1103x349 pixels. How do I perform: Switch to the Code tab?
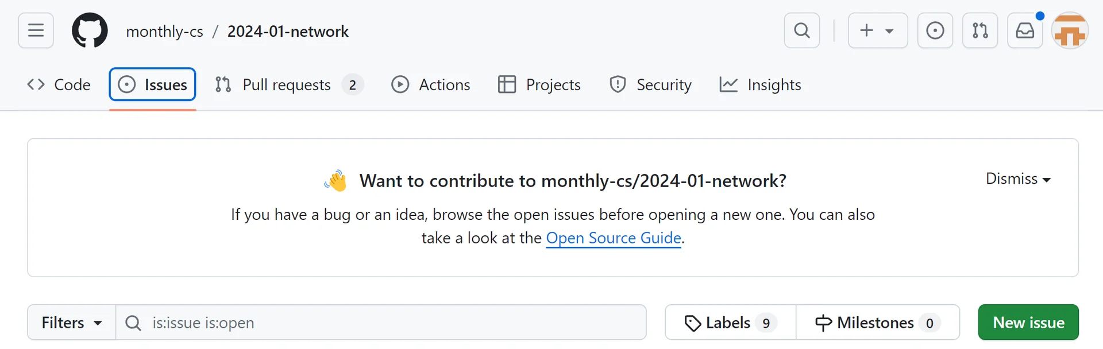(59, 85)
